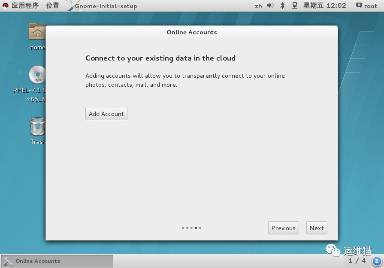Click the blue notification count icon
Screen dimensions: 384x268
(377, 261)
